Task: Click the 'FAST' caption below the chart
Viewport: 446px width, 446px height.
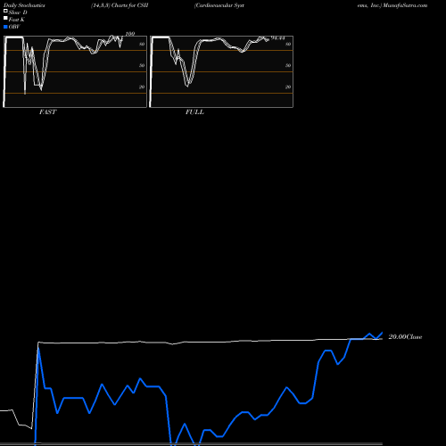Action: [47, 112]
